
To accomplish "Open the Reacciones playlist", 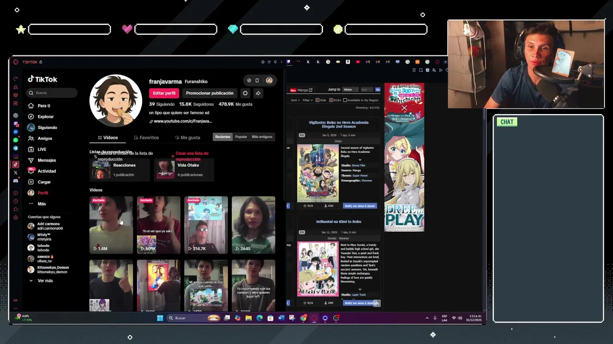I will tap(120, 170).
